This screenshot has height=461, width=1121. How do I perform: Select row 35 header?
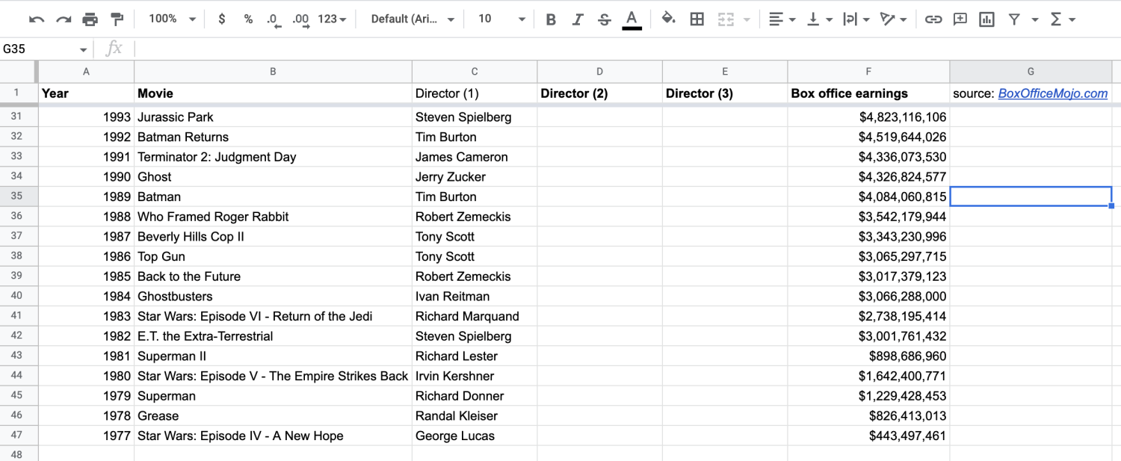click(17, 197)
